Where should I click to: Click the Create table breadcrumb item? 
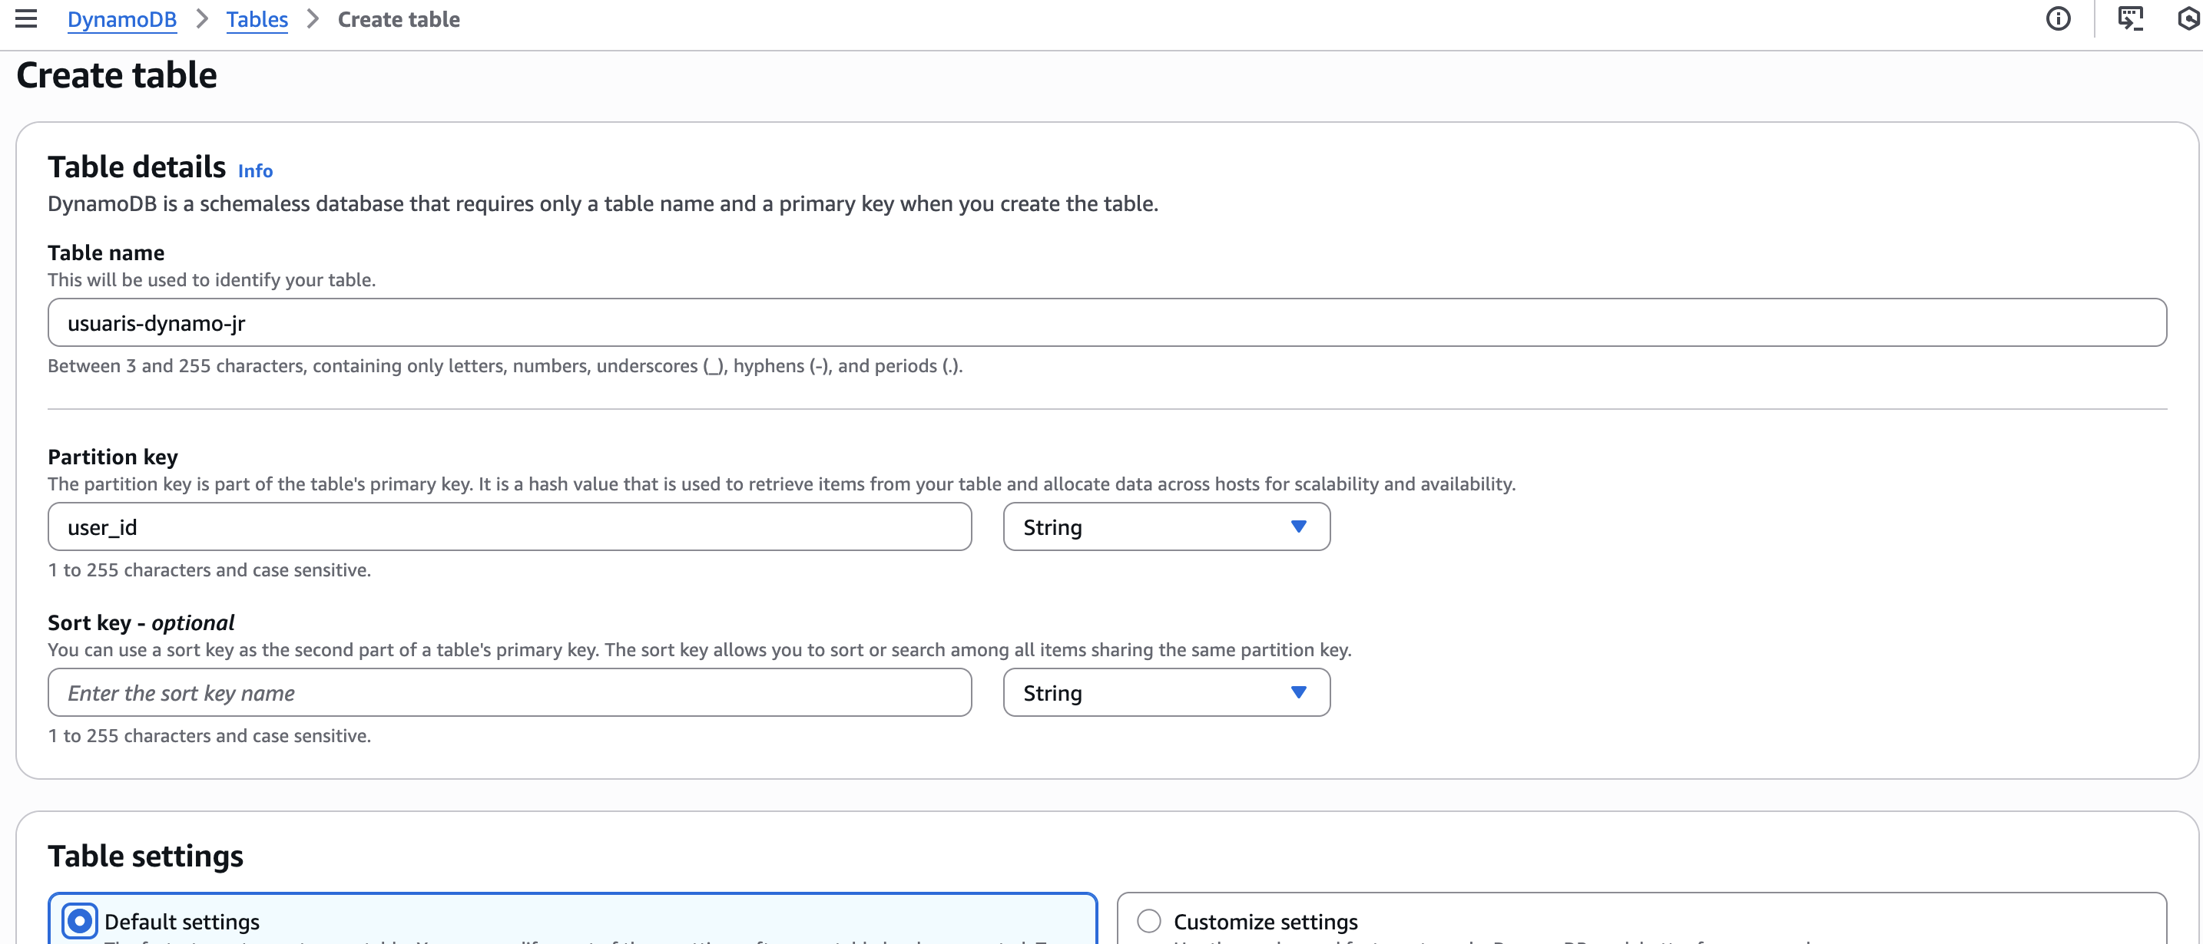[x=399, y=18]
